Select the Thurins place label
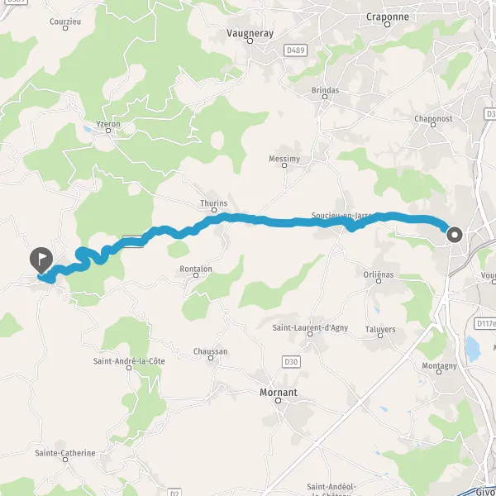The image size is (496, 496). pyautogui.click(x=213, y=203)
